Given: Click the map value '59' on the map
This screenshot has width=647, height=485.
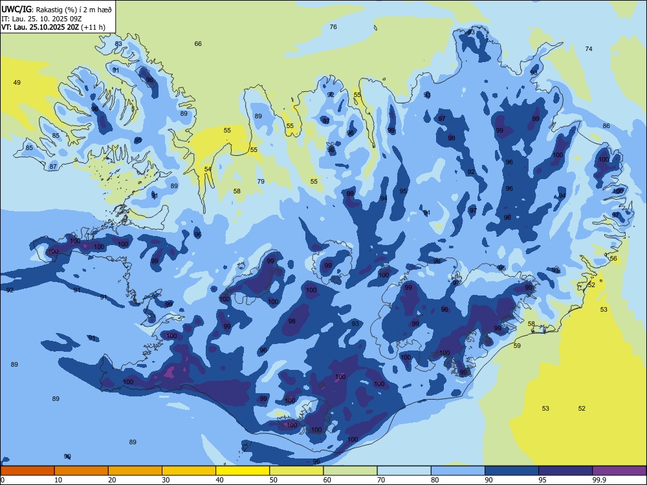Looking at the screenshot, I should pos(517,345).
